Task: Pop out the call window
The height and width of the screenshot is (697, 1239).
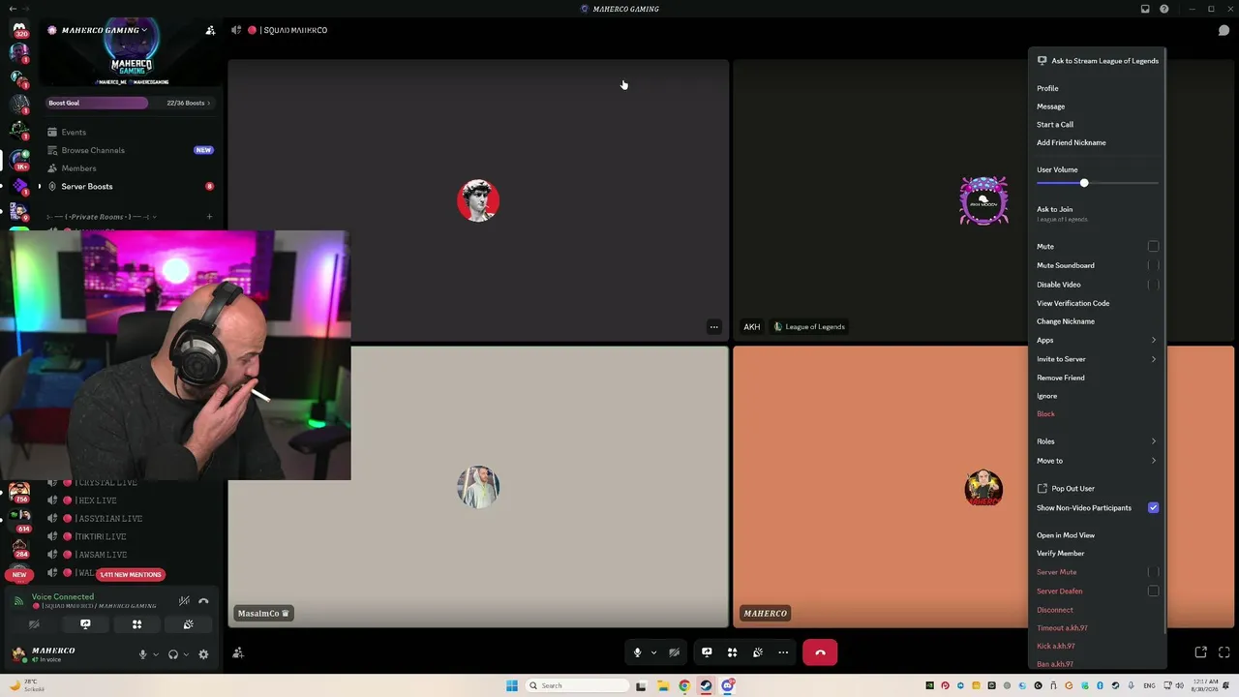Action: [1200, 652]
